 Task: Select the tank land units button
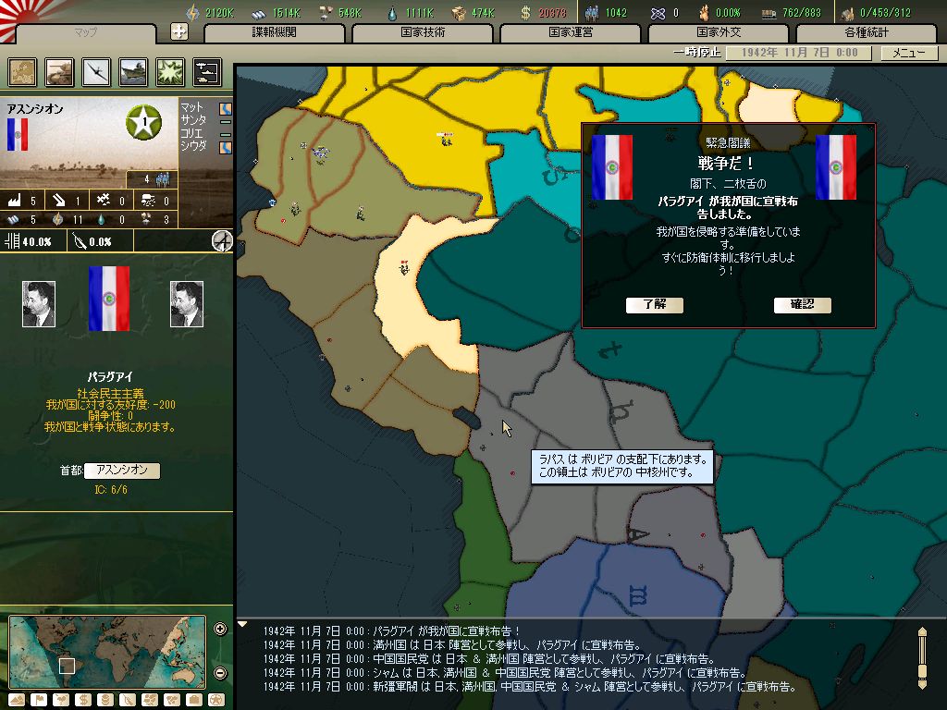click(x=59, y=72)
